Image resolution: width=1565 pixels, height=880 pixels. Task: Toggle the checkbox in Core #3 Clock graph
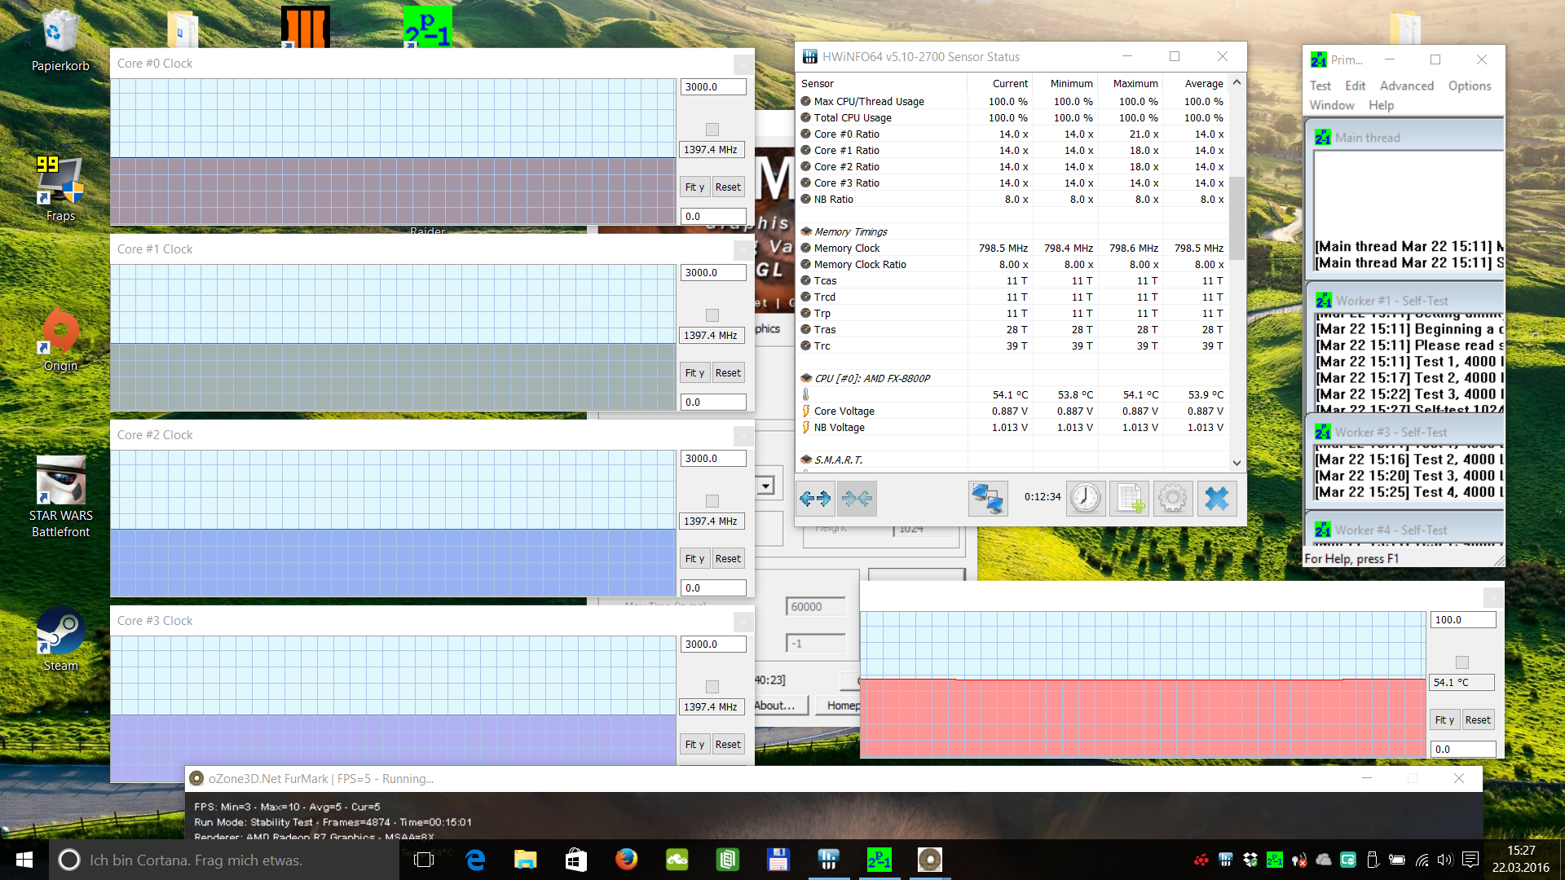coord(712,687)
